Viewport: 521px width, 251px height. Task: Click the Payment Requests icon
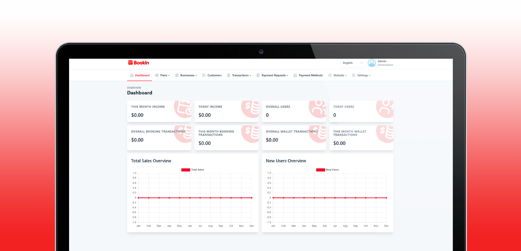(x=258, y=75)
